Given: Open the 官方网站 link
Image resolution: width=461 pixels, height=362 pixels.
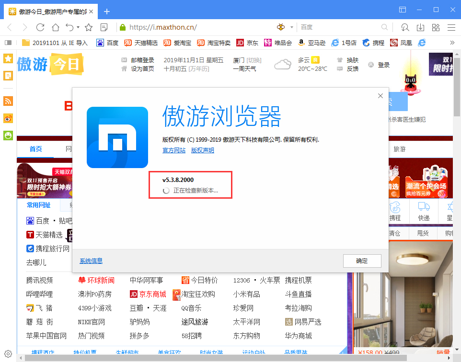Looking at the screenshot, I should 173,150.
